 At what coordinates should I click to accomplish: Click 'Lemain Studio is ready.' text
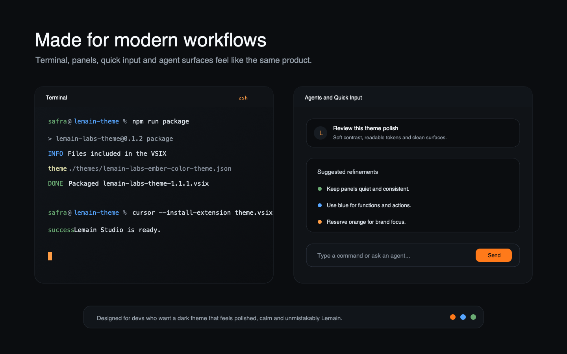coord(117,230)
